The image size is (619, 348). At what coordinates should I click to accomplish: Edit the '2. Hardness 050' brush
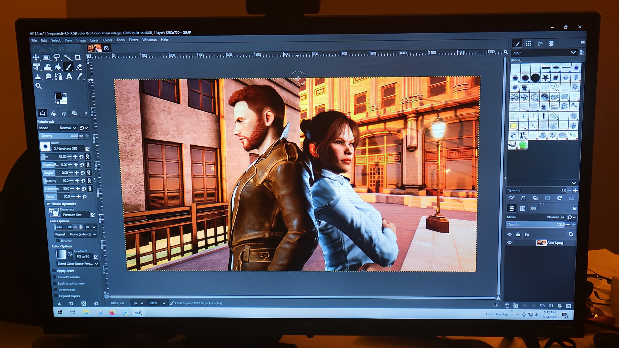pyautogui.click(x=87, y=149)
